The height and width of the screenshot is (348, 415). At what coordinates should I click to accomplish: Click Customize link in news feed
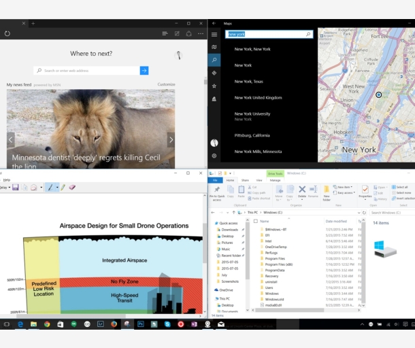tap(166, 84)
